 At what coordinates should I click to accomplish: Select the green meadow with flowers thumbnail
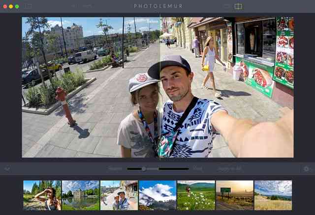click(x=196, y=195)
